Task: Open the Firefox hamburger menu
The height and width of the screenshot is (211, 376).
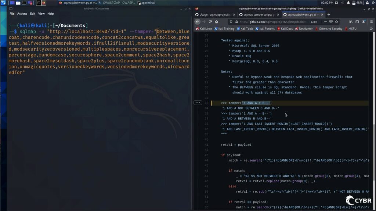Action: pos(371,21)
